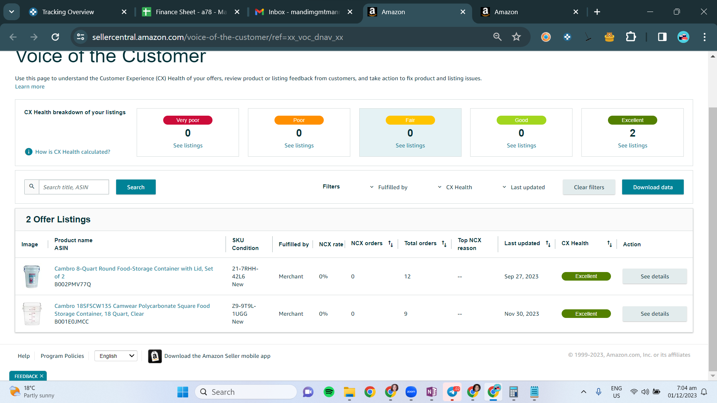Click Clear filters button
This screenshot has width=717, height=403.
click(x=589, y=187)
